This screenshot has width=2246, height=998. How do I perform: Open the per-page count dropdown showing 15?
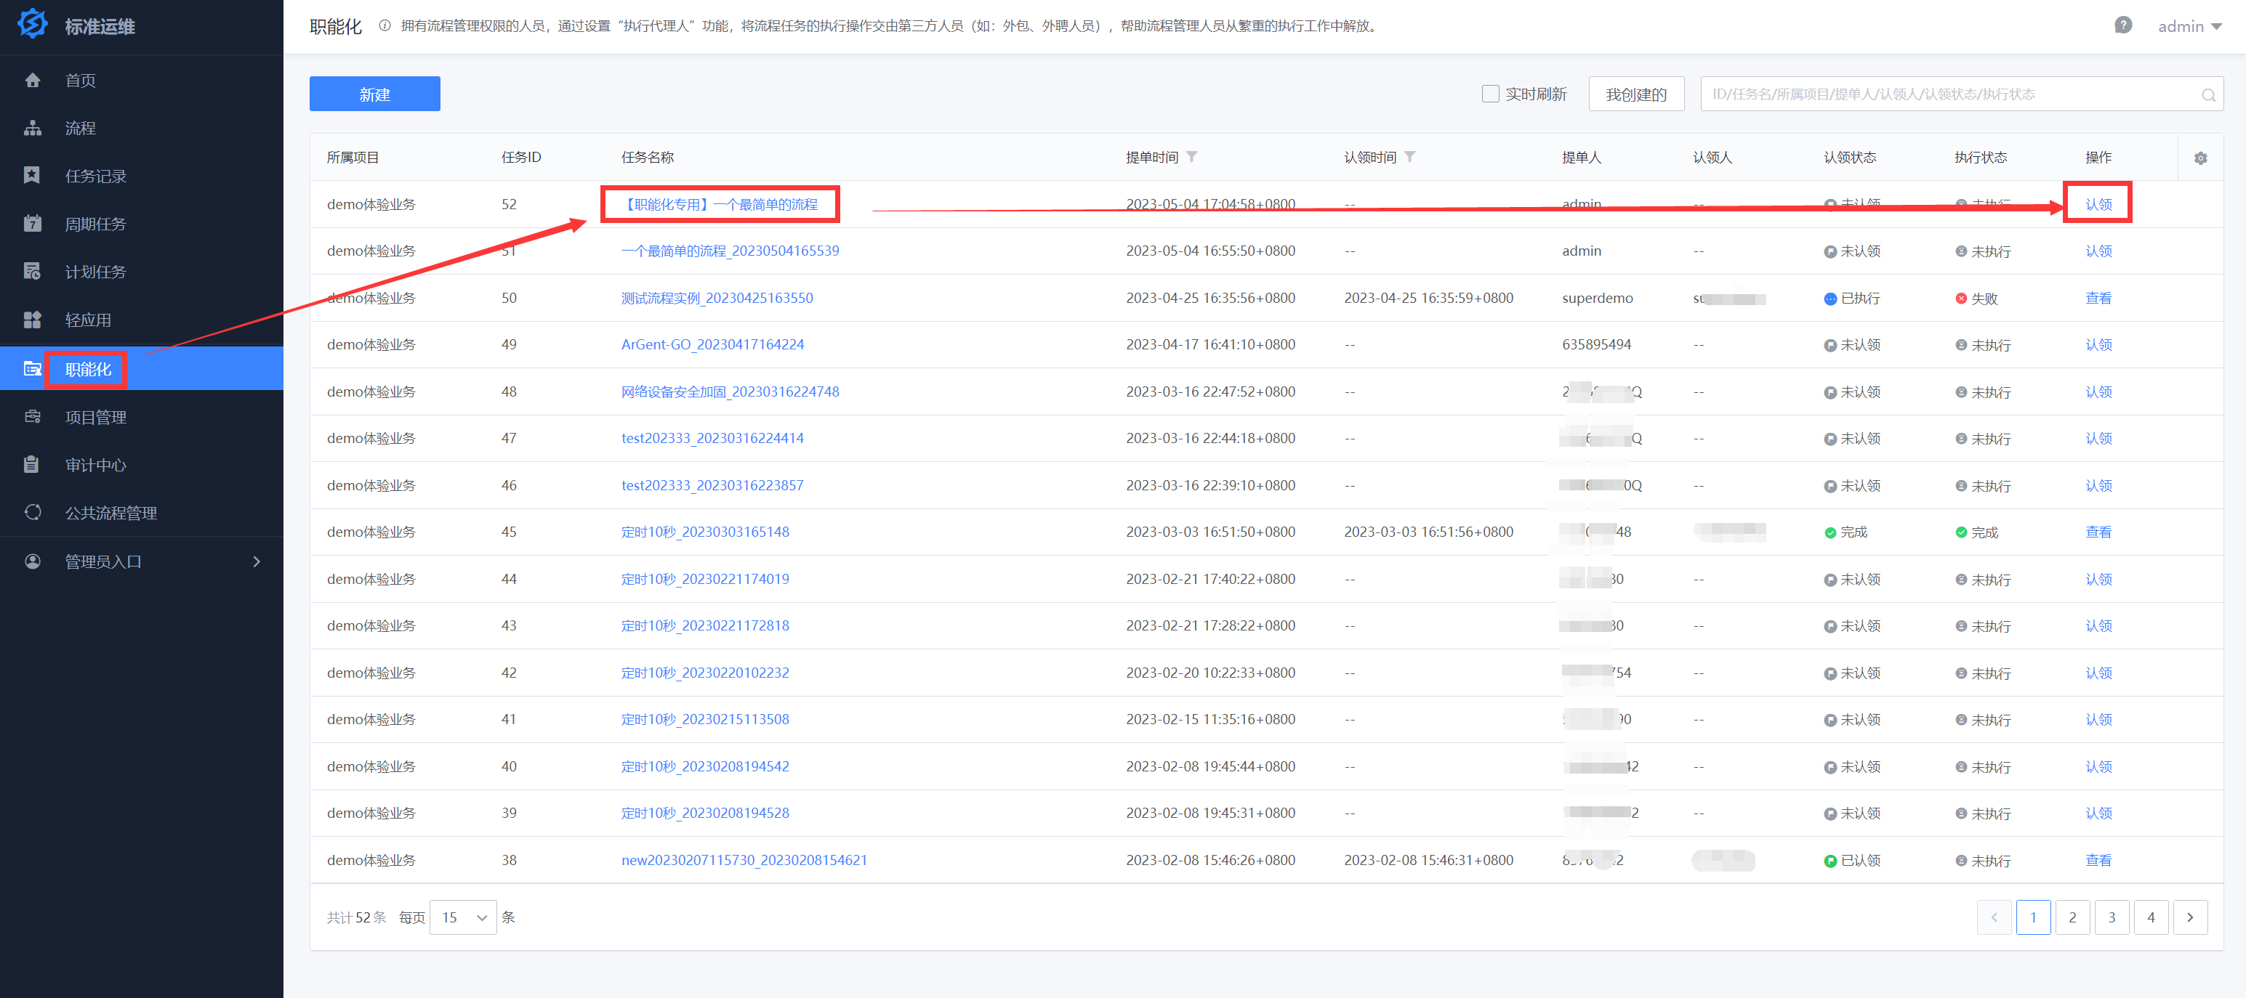[463, 917]
